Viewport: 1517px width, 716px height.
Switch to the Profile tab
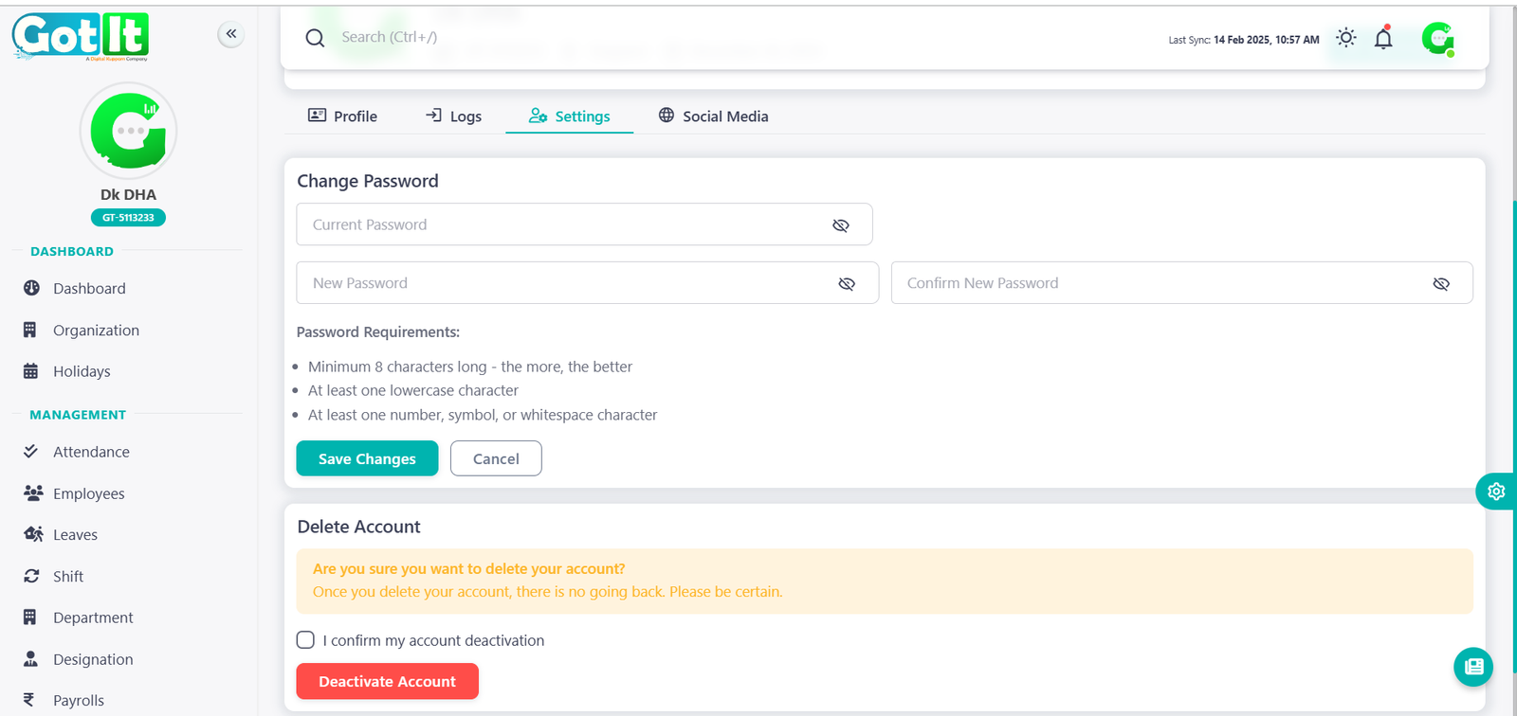click(x=342, y=116)
